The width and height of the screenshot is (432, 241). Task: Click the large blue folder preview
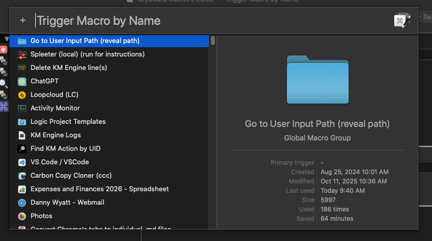(x=318, y=80)
